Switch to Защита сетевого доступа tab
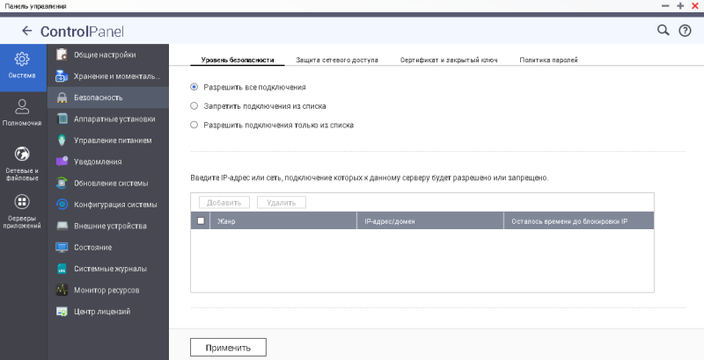Image resolution: width=704 pixels, height=360 pixels. point(337,60)
